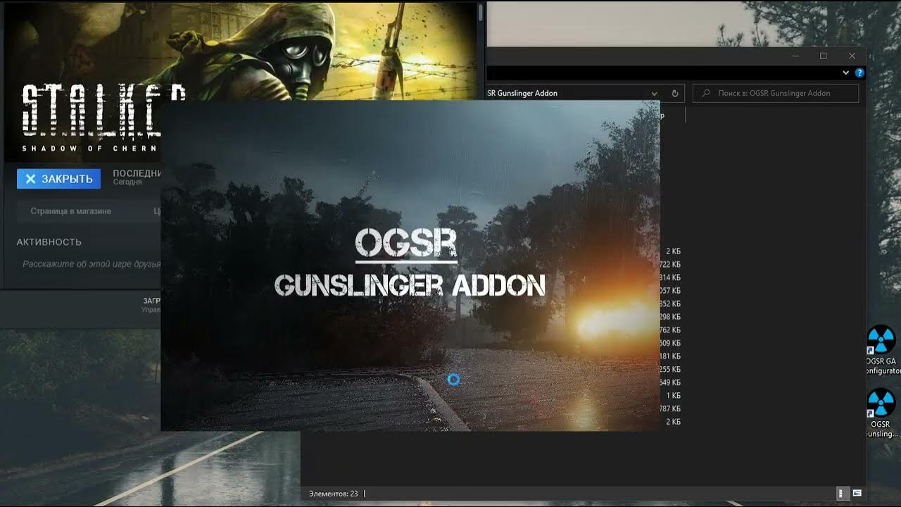Select the file row sized 852 КБ
The height and width of the screenshot is (507, 901).
pos(670,303)
